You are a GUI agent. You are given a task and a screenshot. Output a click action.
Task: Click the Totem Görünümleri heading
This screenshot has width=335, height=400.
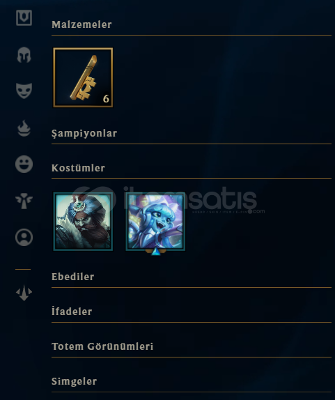tap(102, 346)
